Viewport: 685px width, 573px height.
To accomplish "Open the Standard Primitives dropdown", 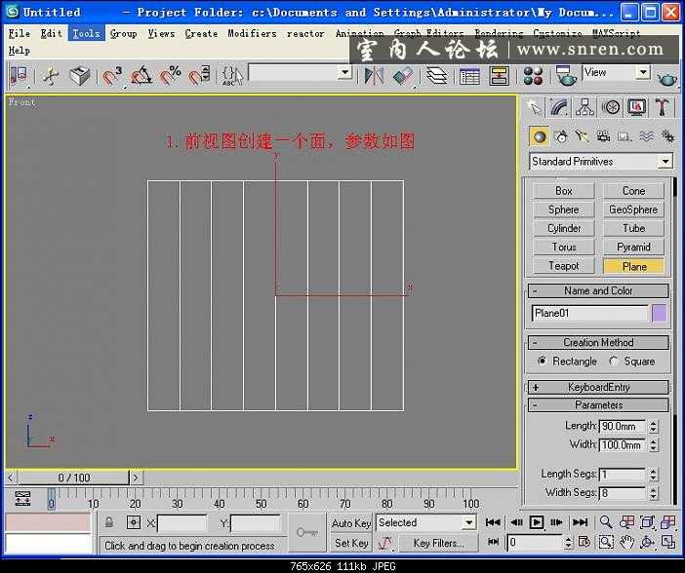I will click(600, 162).
